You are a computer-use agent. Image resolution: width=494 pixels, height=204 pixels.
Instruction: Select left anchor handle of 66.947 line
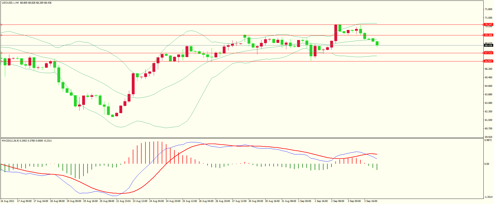[1, 61]
